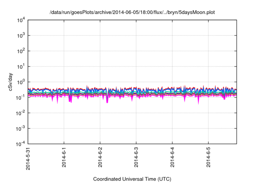Click the cSv/day axis title
261x183 pixels.
(11, 82)
